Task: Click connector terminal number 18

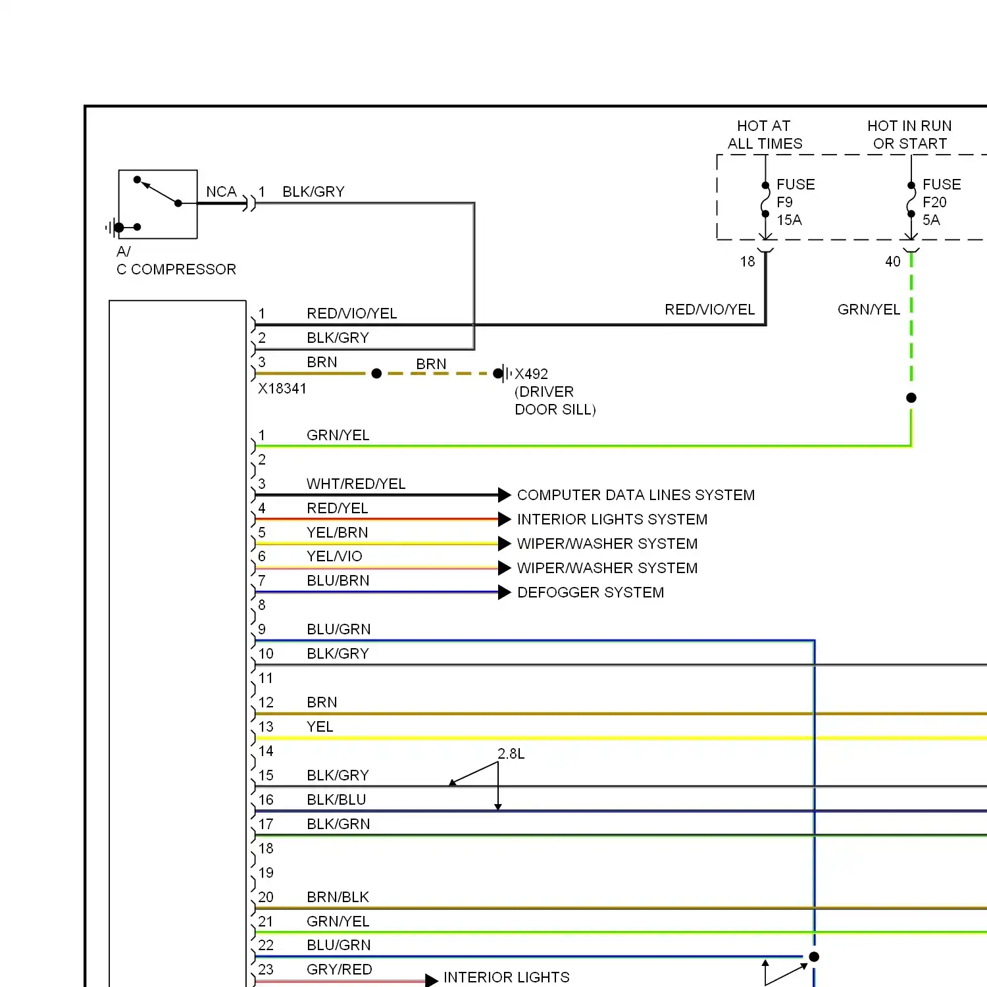Action: (747, 262)
